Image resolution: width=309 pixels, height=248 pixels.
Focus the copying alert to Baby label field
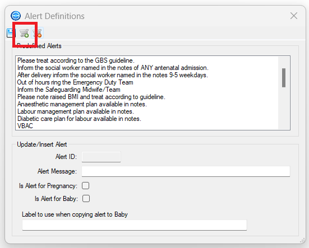(135, 225)
